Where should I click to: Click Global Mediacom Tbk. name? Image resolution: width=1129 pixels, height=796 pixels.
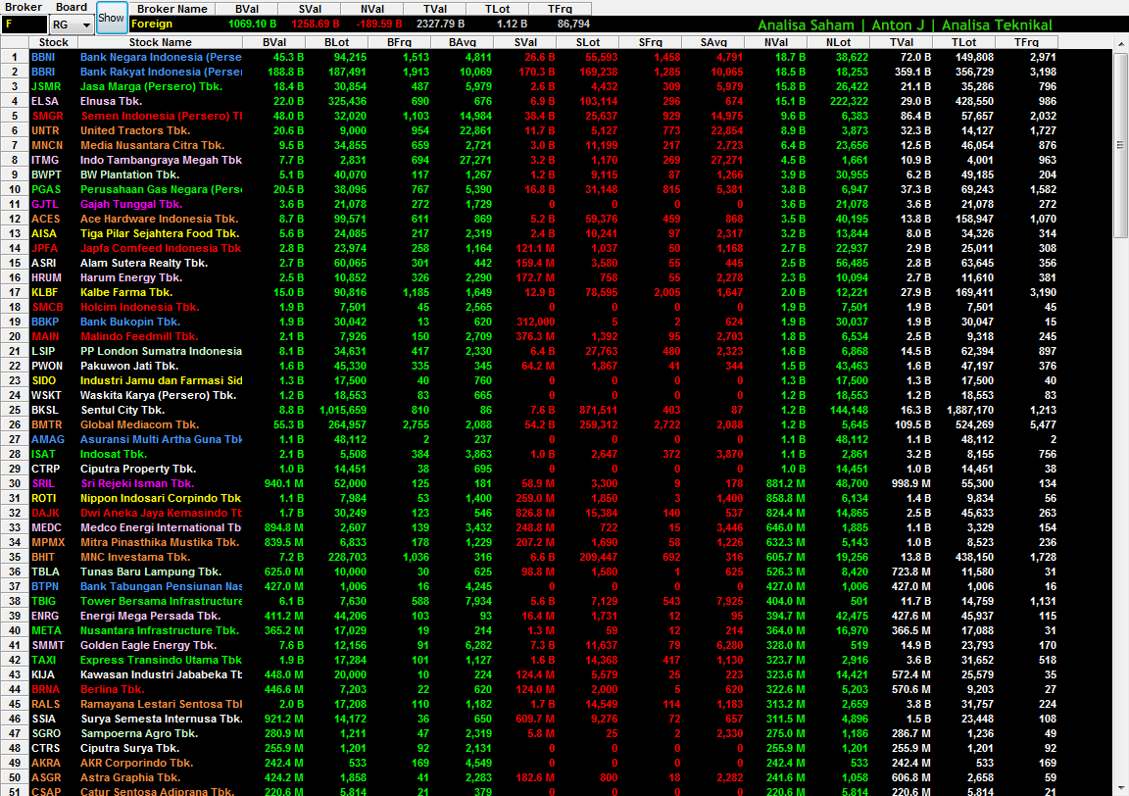click(140, 424)
